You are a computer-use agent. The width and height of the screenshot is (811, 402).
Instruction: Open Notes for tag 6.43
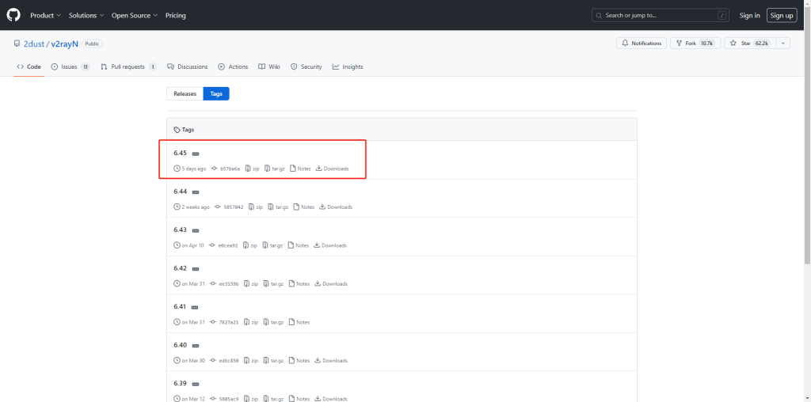coord(299,245)
